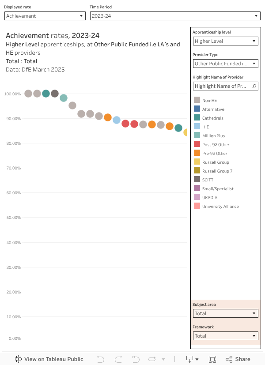
Task: Click the revert (reset view) icon
Action: point(136,359)
